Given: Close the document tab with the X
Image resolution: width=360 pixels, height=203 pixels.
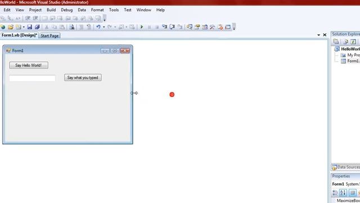Looking at the screenshot, I should (325, 35).
